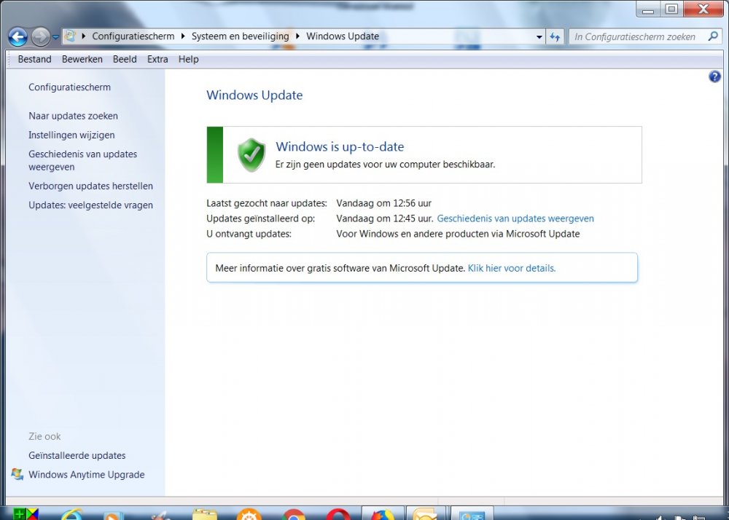Click the 'Er zijn geen updates' message
729x520 pixels.
pos(386,165)
